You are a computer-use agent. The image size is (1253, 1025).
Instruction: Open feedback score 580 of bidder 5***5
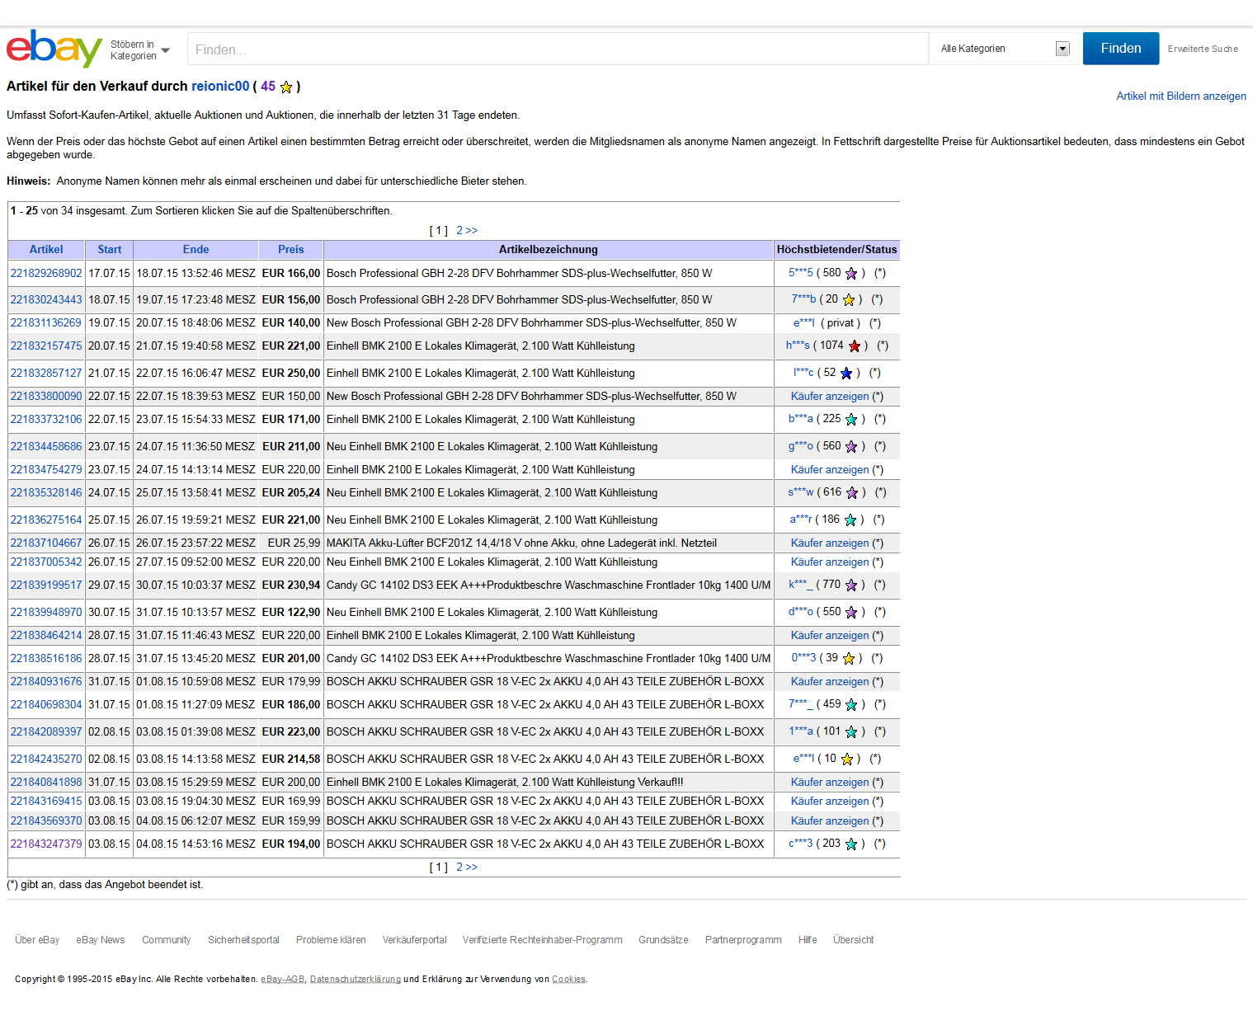832,272
